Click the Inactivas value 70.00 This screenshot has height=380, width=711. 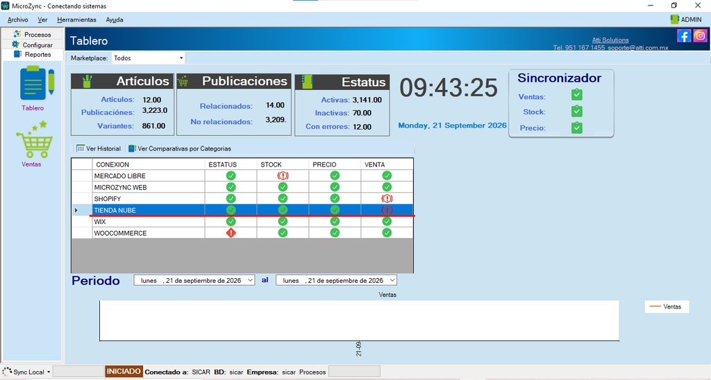tap(362, 113)
